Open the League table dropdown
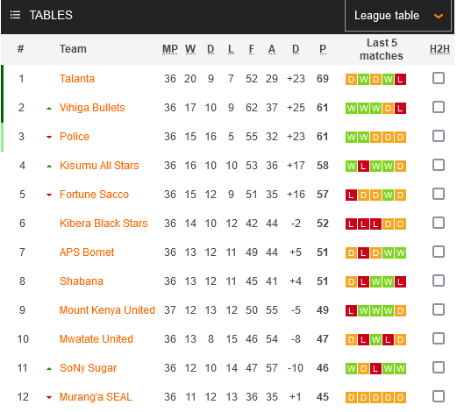Image resolution: width=464 pixels, height=412 pixels. point(397,16)
